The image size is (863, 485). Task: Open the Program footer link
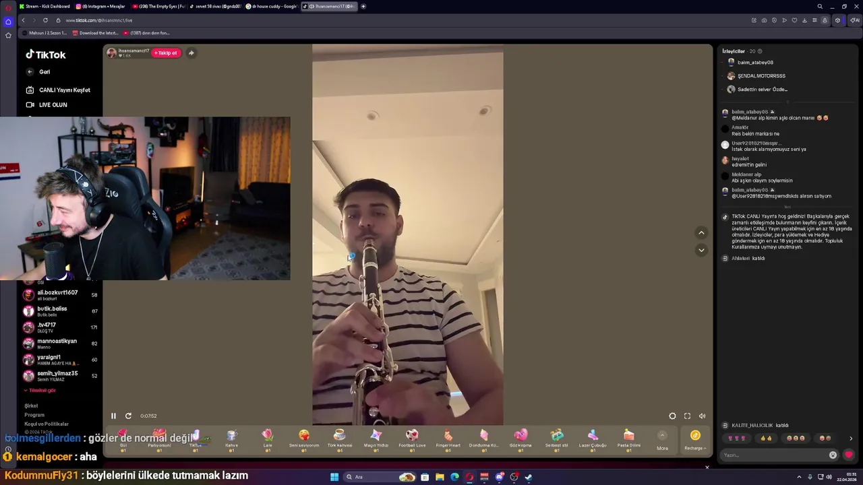[x=34, y=415]
